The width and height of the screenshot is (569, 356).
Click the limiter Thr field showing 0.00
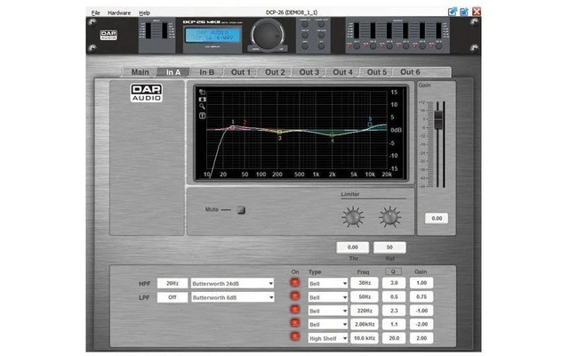353,247
